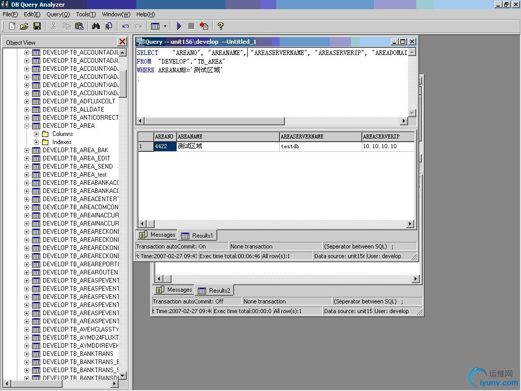Viewport: 521px width, 391px height.
Task: Expand the DEVELOP.TB_AREA_SEND node
Action: [x=26, y=166]
